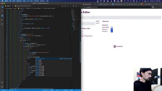Open the Edit menu
162x91 pixels.
point(14,1)
